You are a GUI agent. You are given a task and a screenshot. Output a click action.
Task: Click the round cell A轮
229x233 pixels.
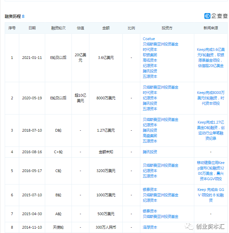[x=58, y=214]
